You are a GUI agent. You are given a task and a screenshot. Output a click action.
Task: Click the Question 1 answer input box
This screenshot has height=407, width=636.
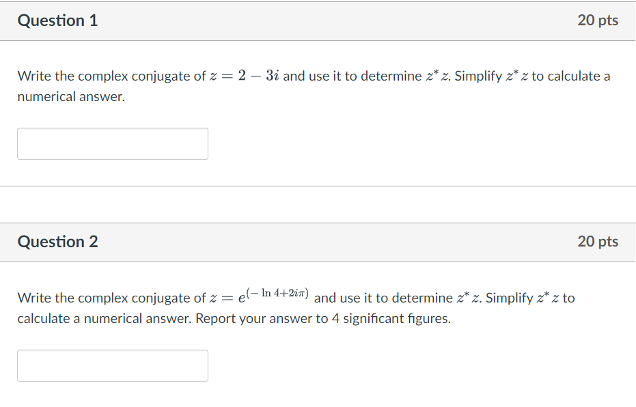(x=112, y=143)
